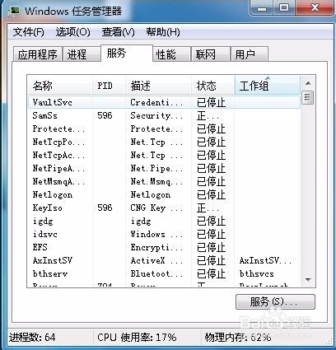Click the CPU 使用率: 17% status entry
Screen dimensions: 336x350
[137, 337]
